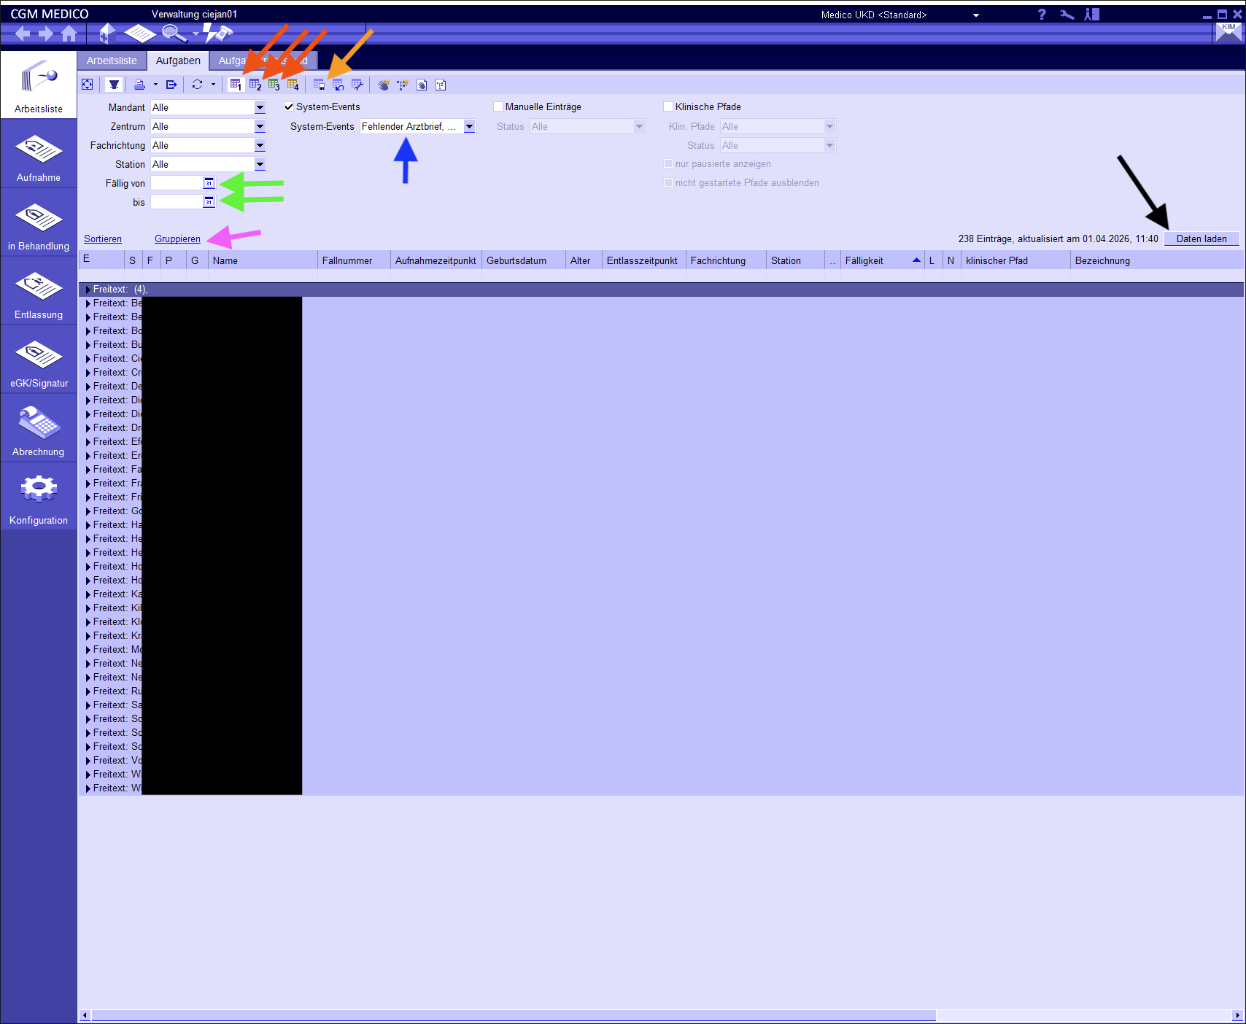Click the filter funnel toolbar icon
The image size is (1246, 1024).
[x=114, y=85]
